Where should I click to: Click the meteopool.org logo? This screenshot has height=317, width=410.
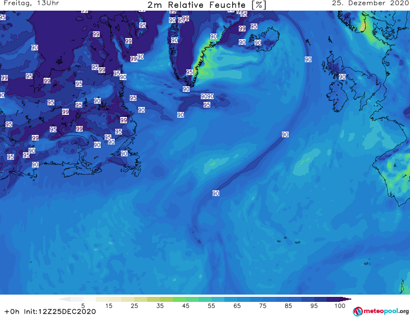(x=381, y=311)
